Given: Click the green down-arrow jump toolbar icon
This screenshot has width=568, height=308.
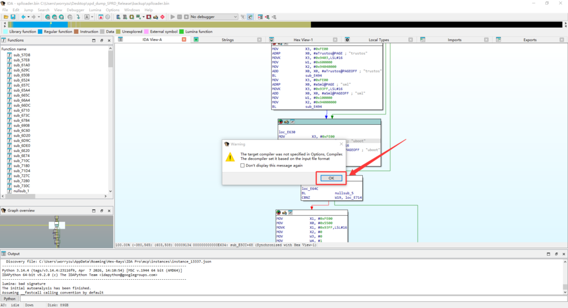Looking at the screenshot, I should click(78, 17).
